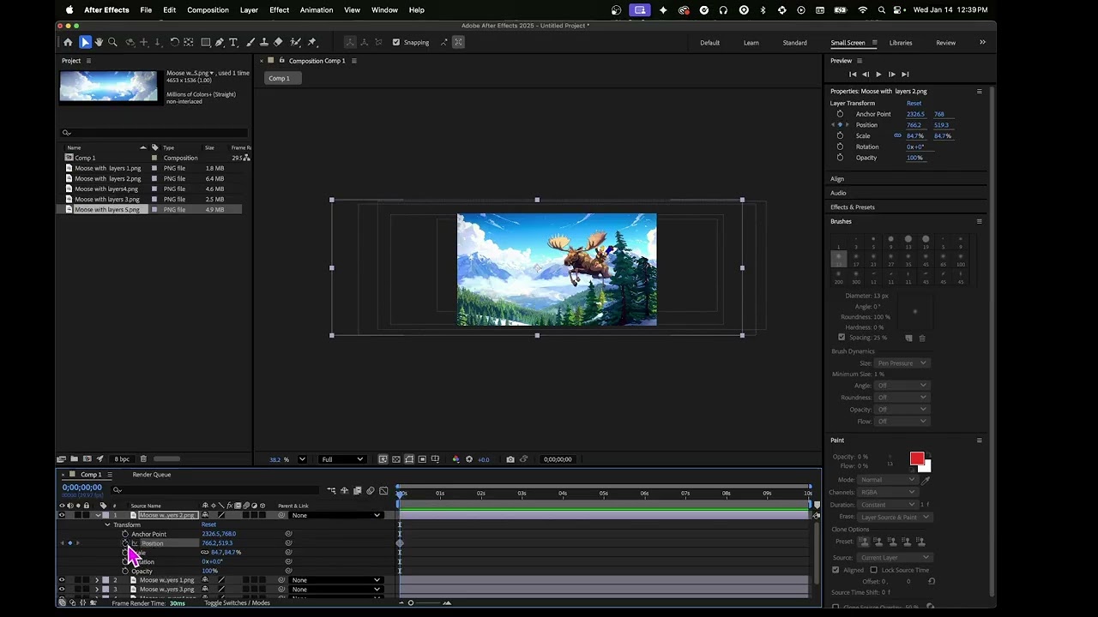
Task: Open Wi-Fi icon in macOS menu bar
Action: (x=863, y=10)
